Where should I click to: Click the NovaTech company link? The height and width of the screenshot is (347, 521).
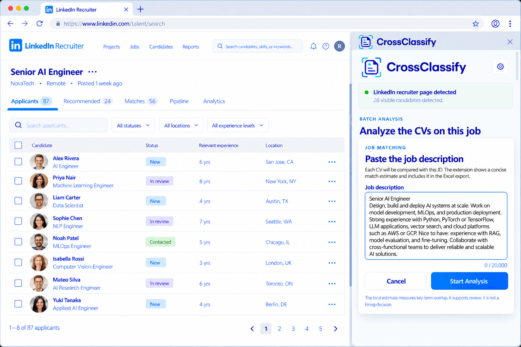tap(22, 83)
